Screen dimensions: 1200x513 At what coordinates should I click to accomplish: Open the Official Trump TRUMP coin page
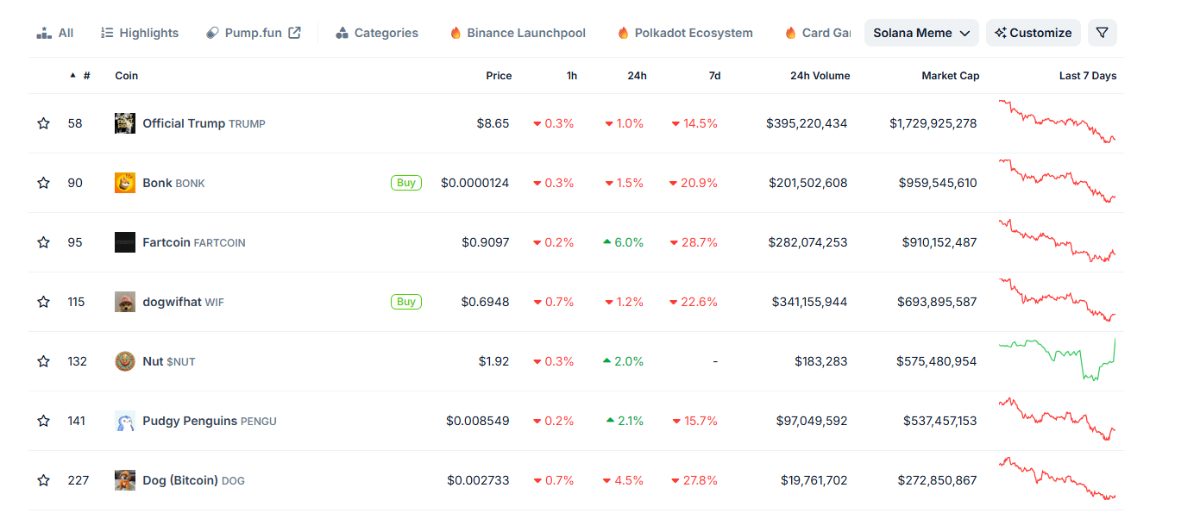[204, 123]
